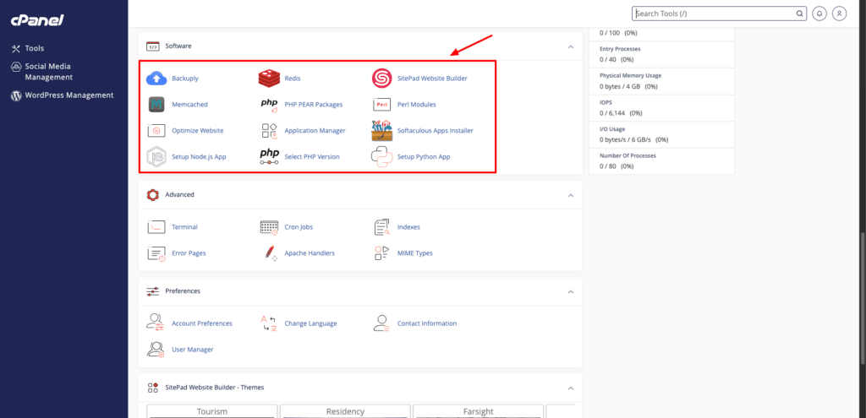Click the Setup Node.js App icon

coord(156,156)
